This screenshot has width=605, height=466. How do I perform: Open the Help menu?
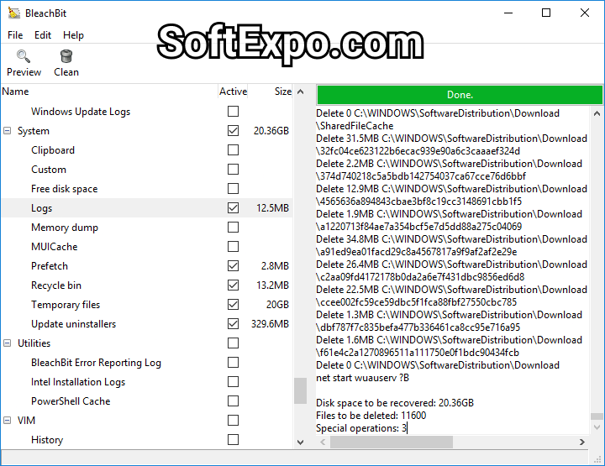73,35
